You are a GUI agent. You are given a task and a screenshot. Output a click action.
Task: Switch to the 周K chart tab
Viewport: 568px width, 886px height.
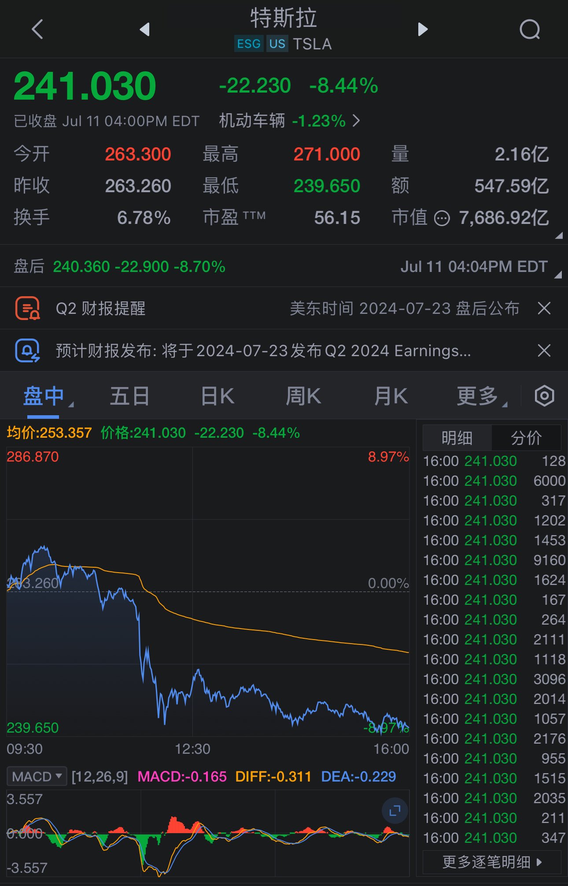click(x=303, y=396)
